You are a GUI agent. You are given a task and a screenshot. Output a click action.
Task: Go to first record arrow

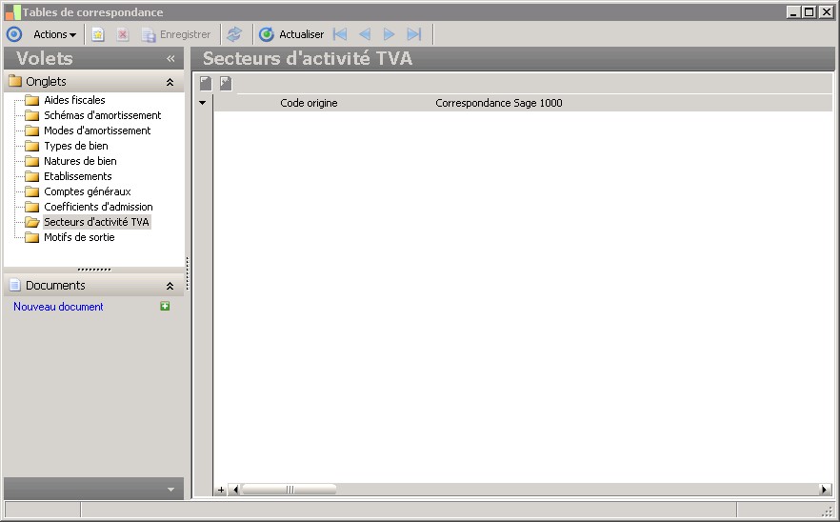point(340,34)
